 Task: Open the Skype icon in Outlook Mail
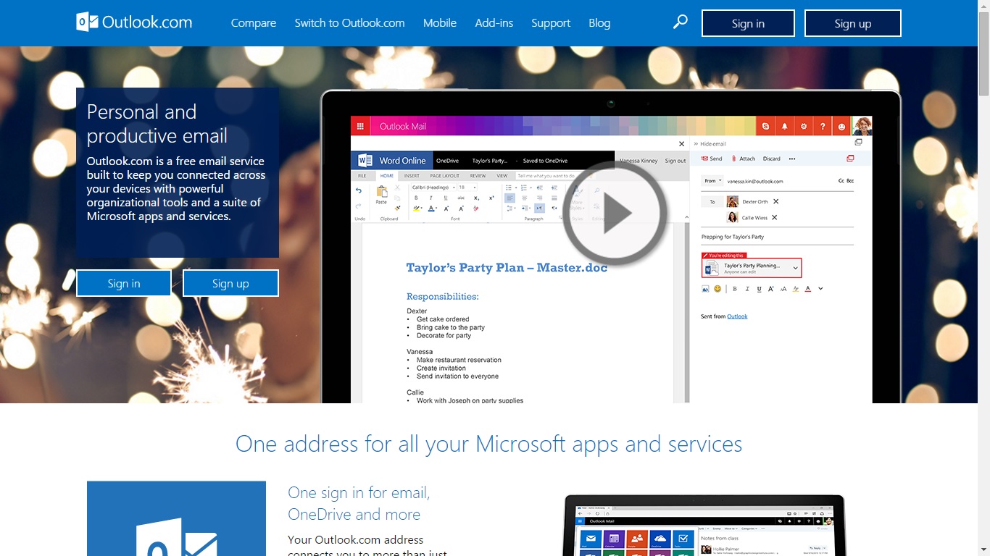coord(766,126)
